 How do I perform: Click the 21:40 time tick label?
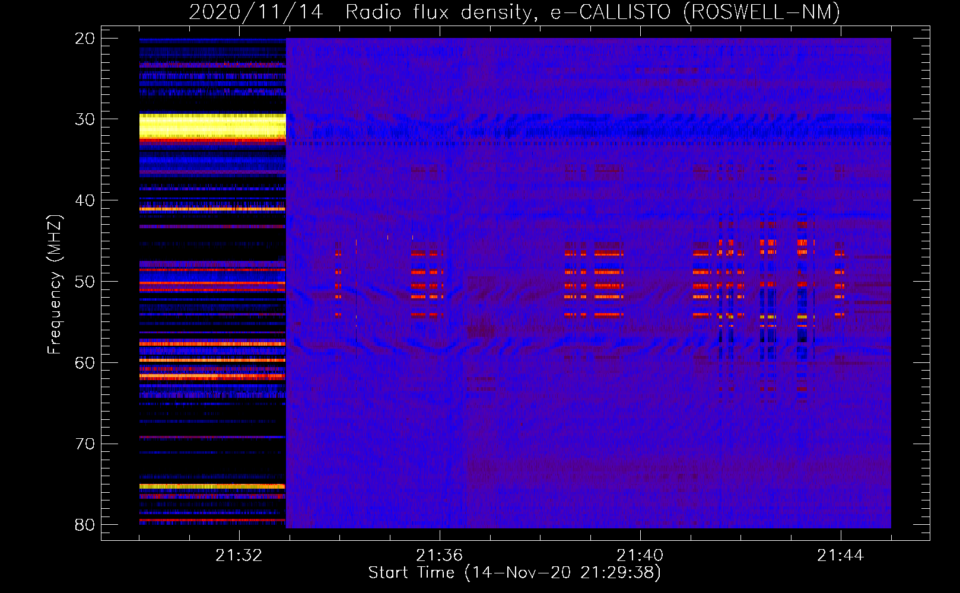(x=640, y=556)
